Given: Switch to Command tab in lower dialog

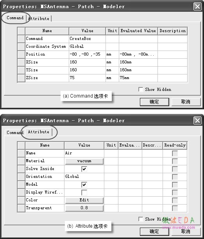Looking at the screenshot, I should [x=15, y=132].
